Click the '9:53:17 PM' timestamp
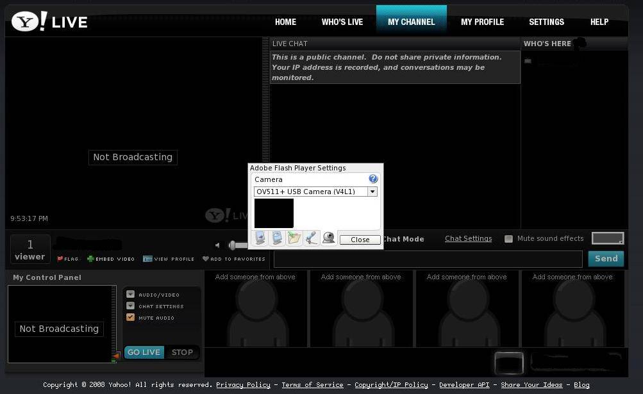 point(29,218)
